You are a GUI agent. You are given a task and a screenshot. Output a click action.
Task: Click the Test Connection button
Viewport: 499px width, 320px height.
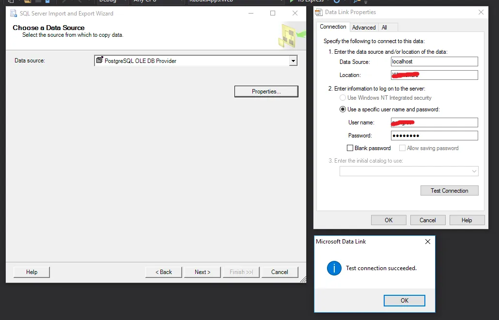(x=450, y=191)
